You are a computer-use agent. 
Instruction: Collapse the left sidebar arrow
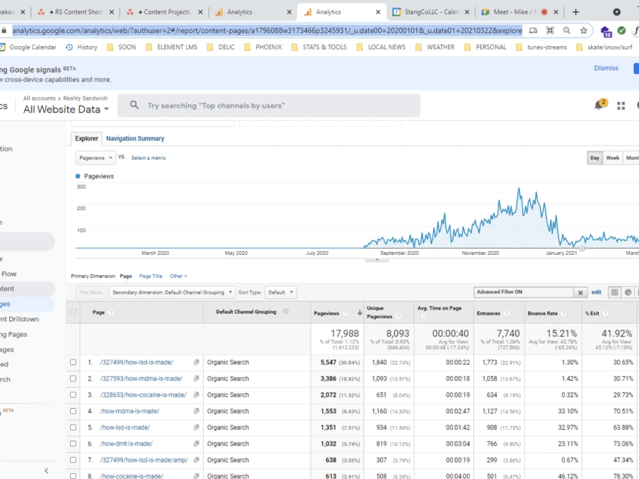(x=47, y=471)
